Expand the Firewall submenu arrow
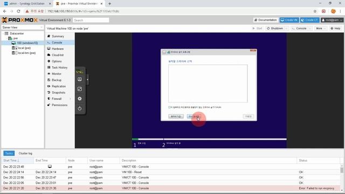Viewport: 345px width, 194px height. (x=71, y=99)
